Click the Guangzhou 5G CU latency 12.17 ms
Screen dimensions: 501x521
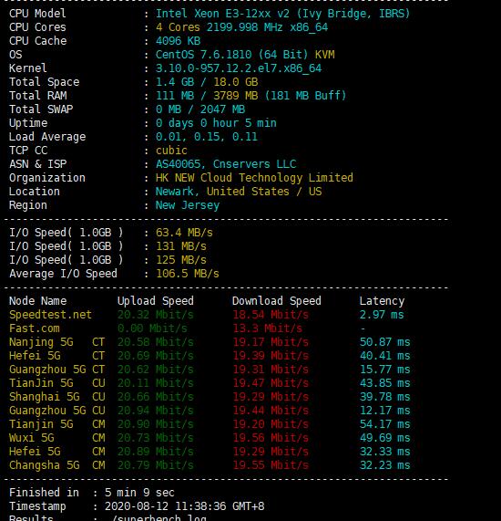(x=385, y=411)
